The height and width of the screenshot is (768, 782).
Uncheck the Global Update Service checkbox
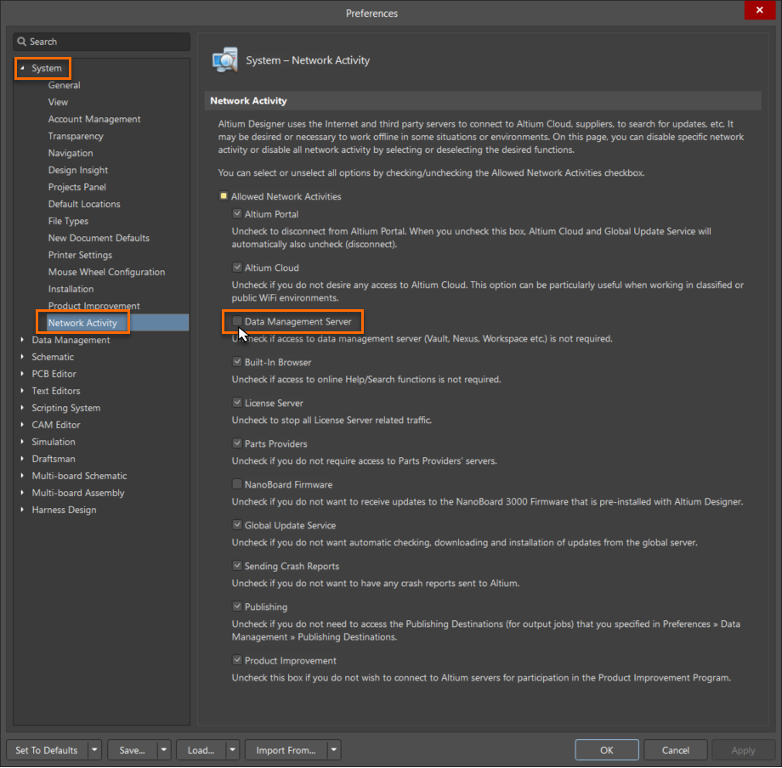point(237,525)
